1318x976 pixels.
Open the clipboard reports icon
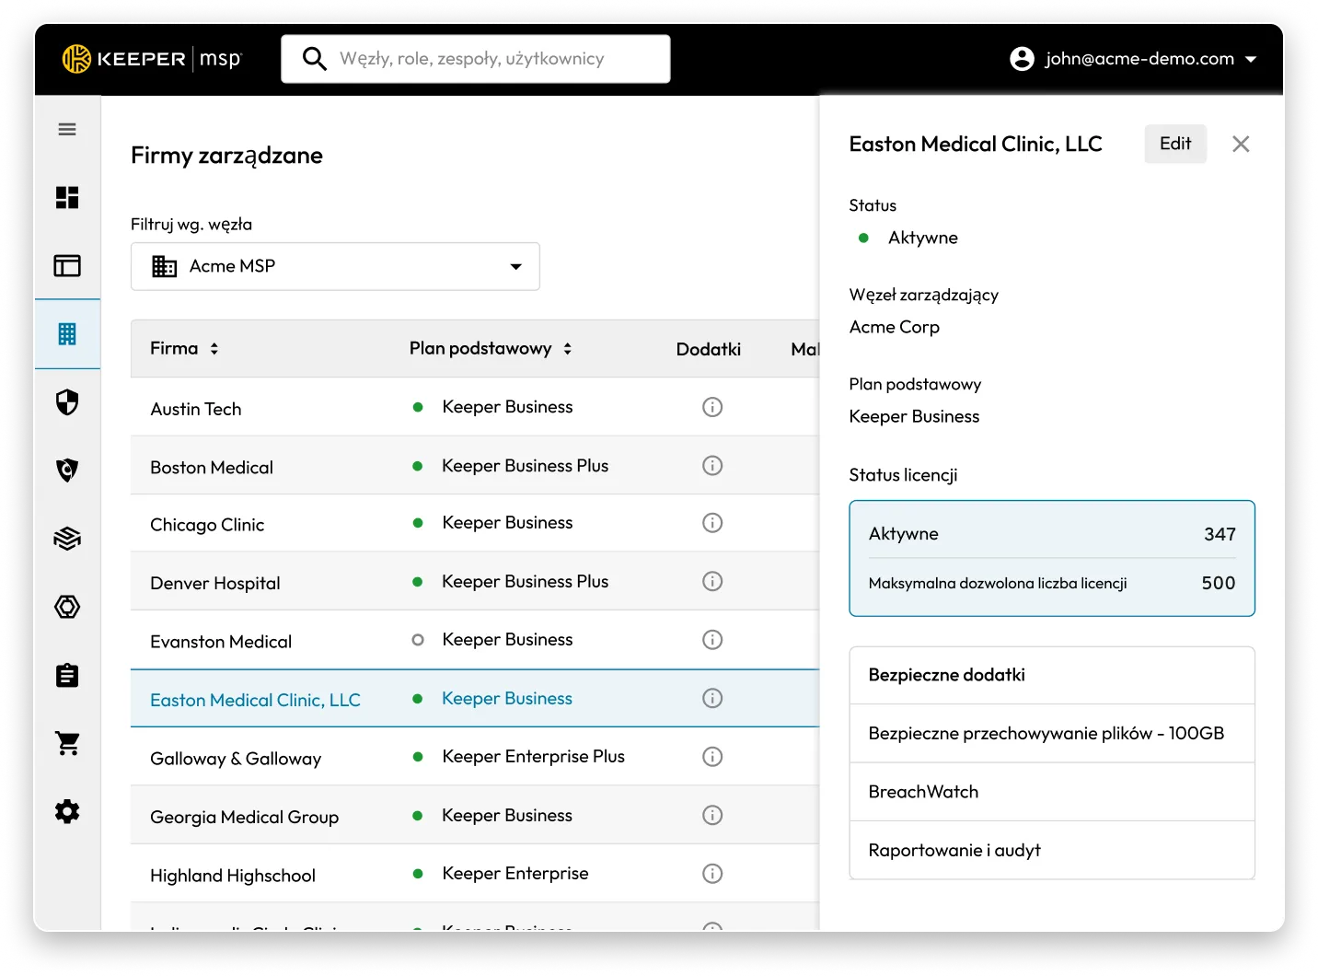[x=67, y=675]
